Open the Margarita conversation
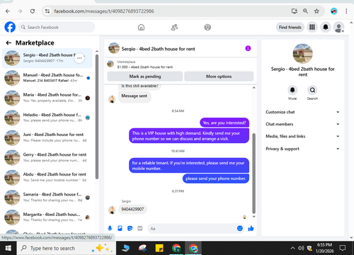The height and width of the screenshot is (255, 354). (x=47, y=217)
